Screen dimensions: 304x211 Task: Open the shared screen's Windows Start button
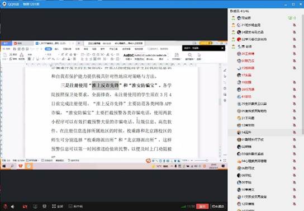coord(4,166)
